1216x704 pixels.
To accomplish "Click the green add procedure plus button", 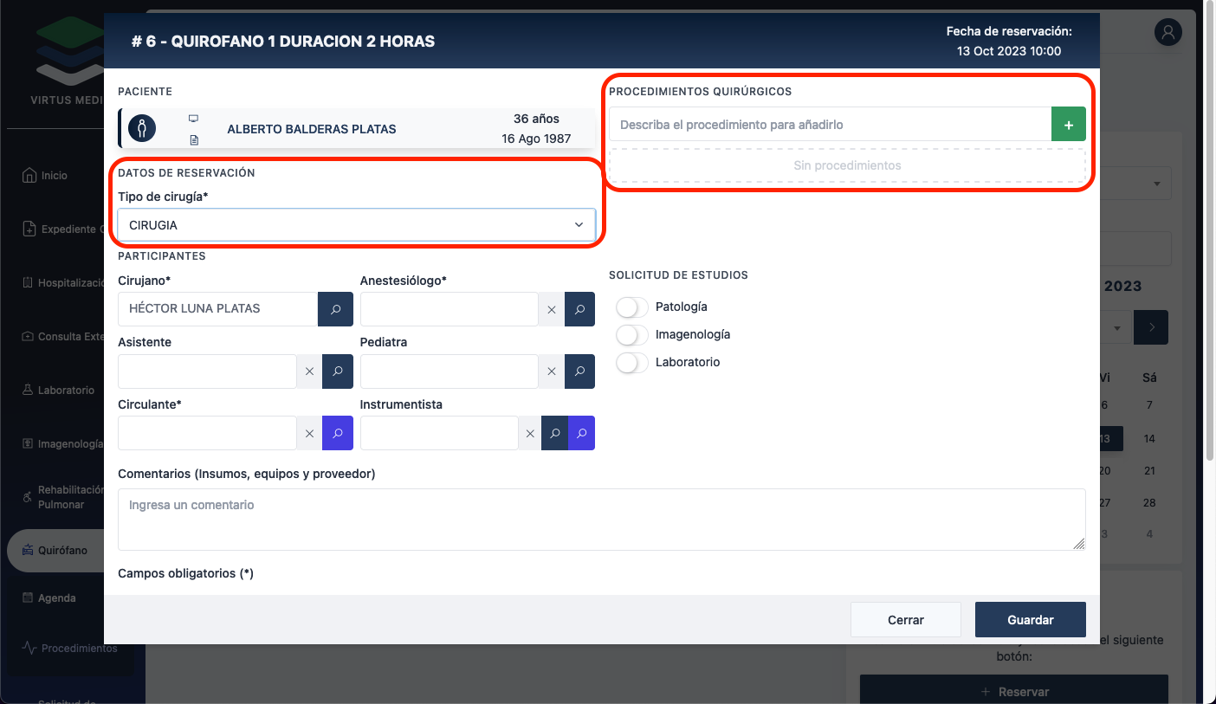I will 1068,125.
